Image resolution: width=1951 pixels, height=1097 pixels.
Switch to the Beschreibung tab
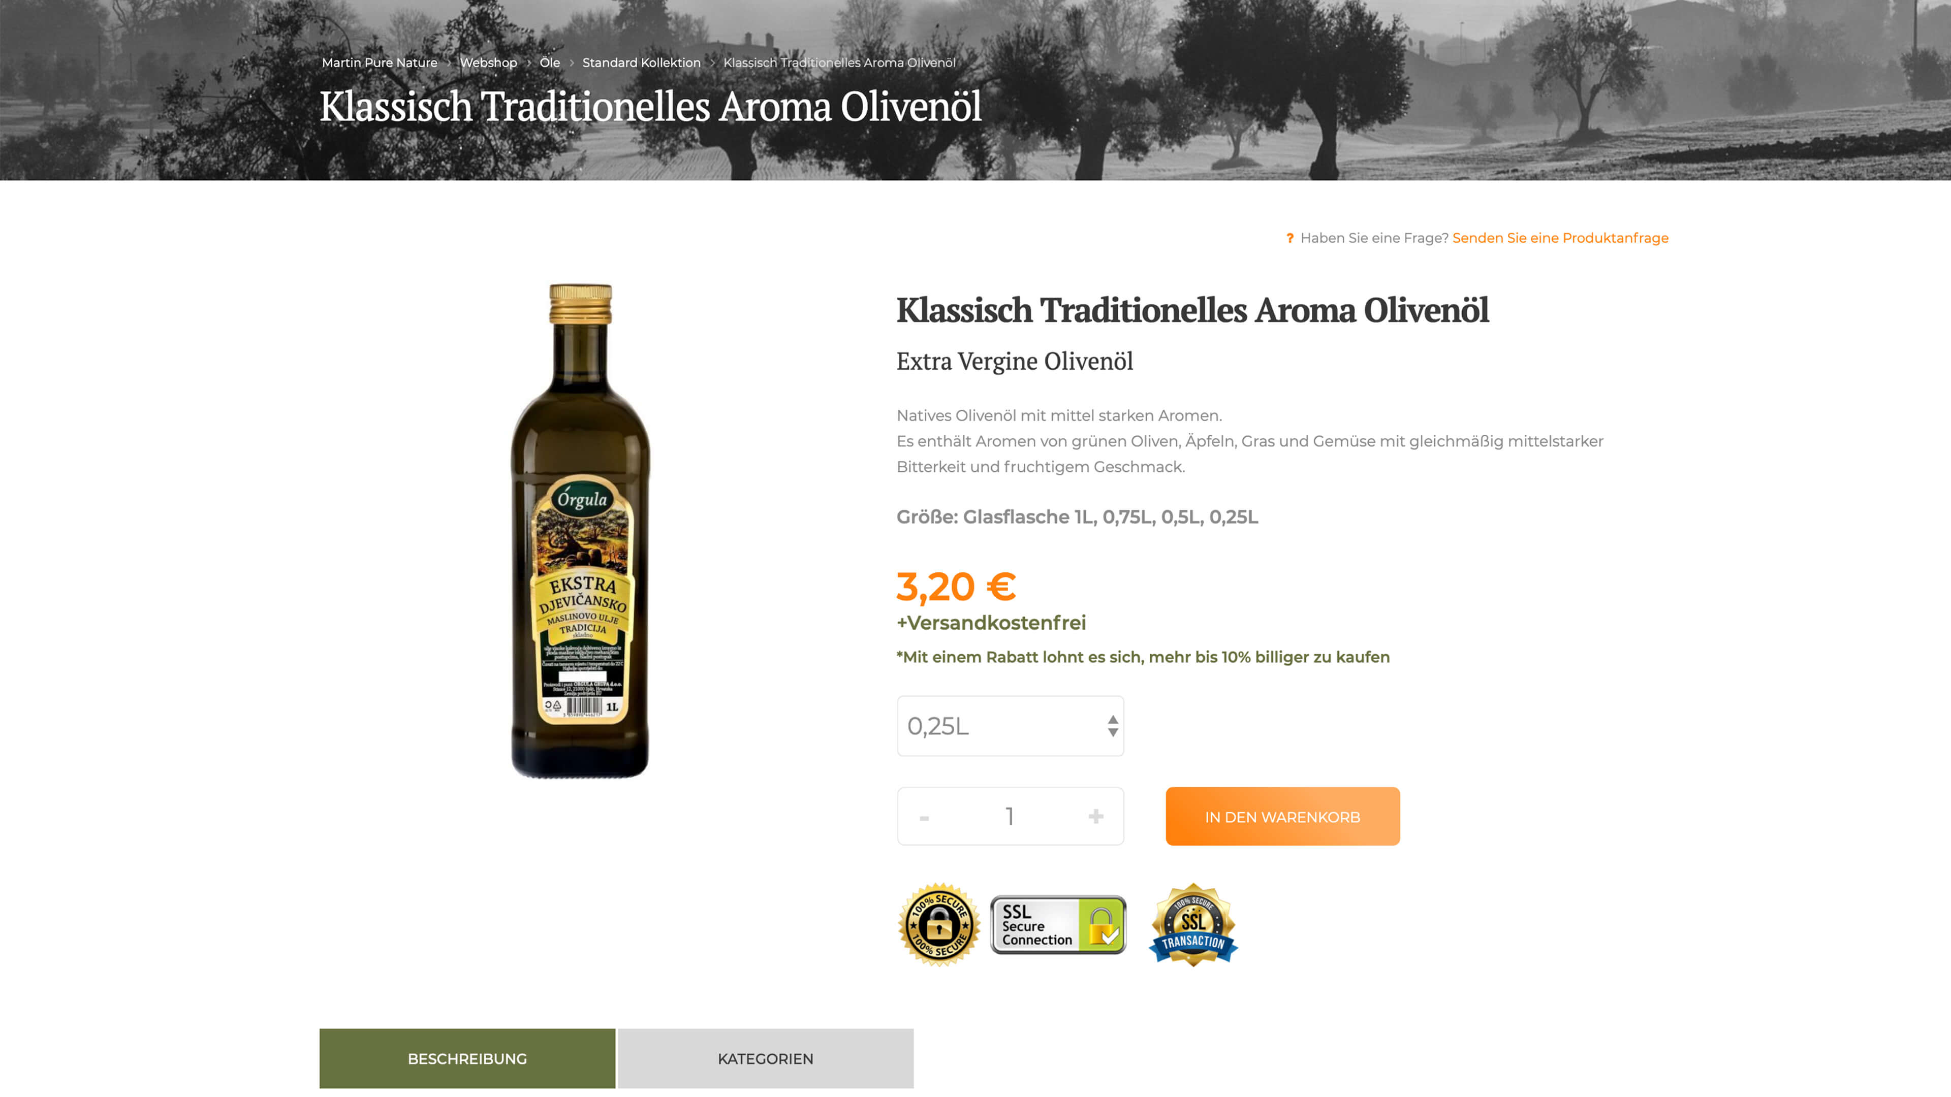(467, 1058)
